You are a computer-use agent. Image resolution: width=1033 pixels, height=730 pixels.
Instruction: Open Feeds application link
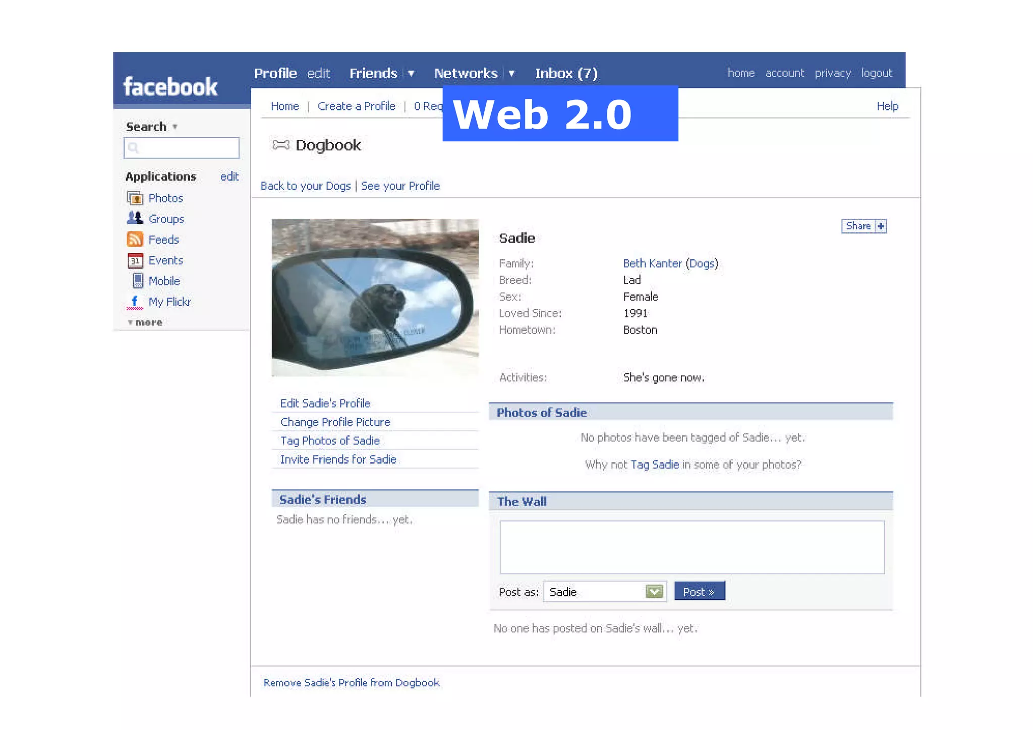tap(164, 240)
